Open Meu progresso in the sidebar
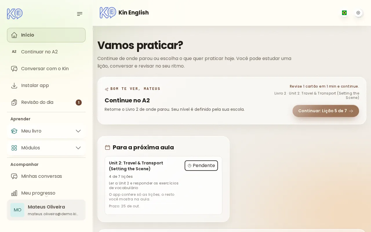 pos(46,193)
